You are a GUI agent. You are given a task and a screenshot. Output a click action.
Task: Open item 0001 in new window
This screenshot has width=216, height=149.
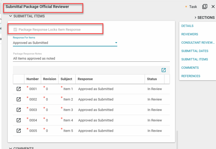tap(19, 89)
